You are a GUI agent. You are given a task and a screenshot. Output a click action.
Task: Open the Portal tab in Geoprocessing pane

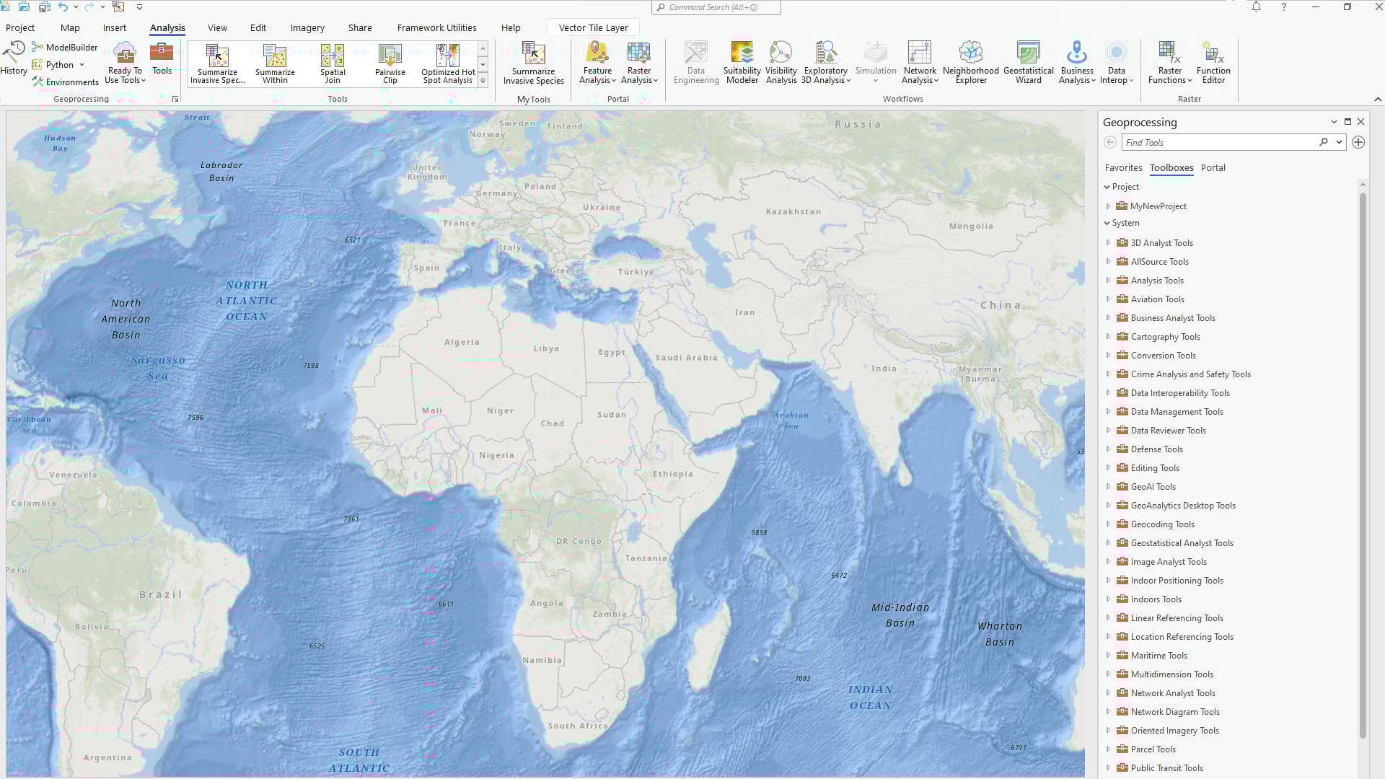pyautogui.click(x=1213, y=168)
